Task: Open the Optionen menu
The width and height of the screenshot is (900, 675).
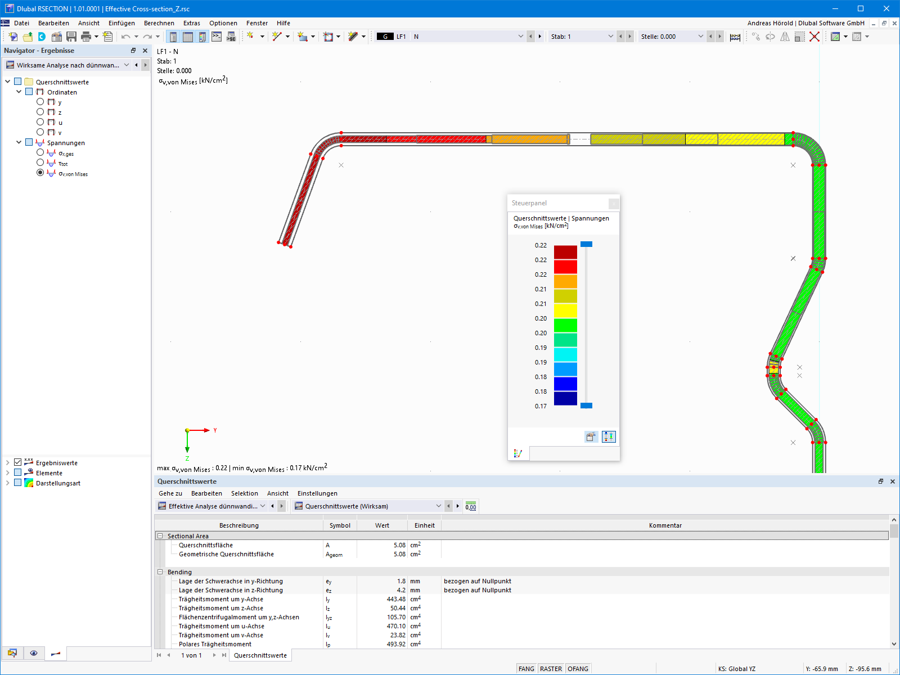Action: (223, 23)
